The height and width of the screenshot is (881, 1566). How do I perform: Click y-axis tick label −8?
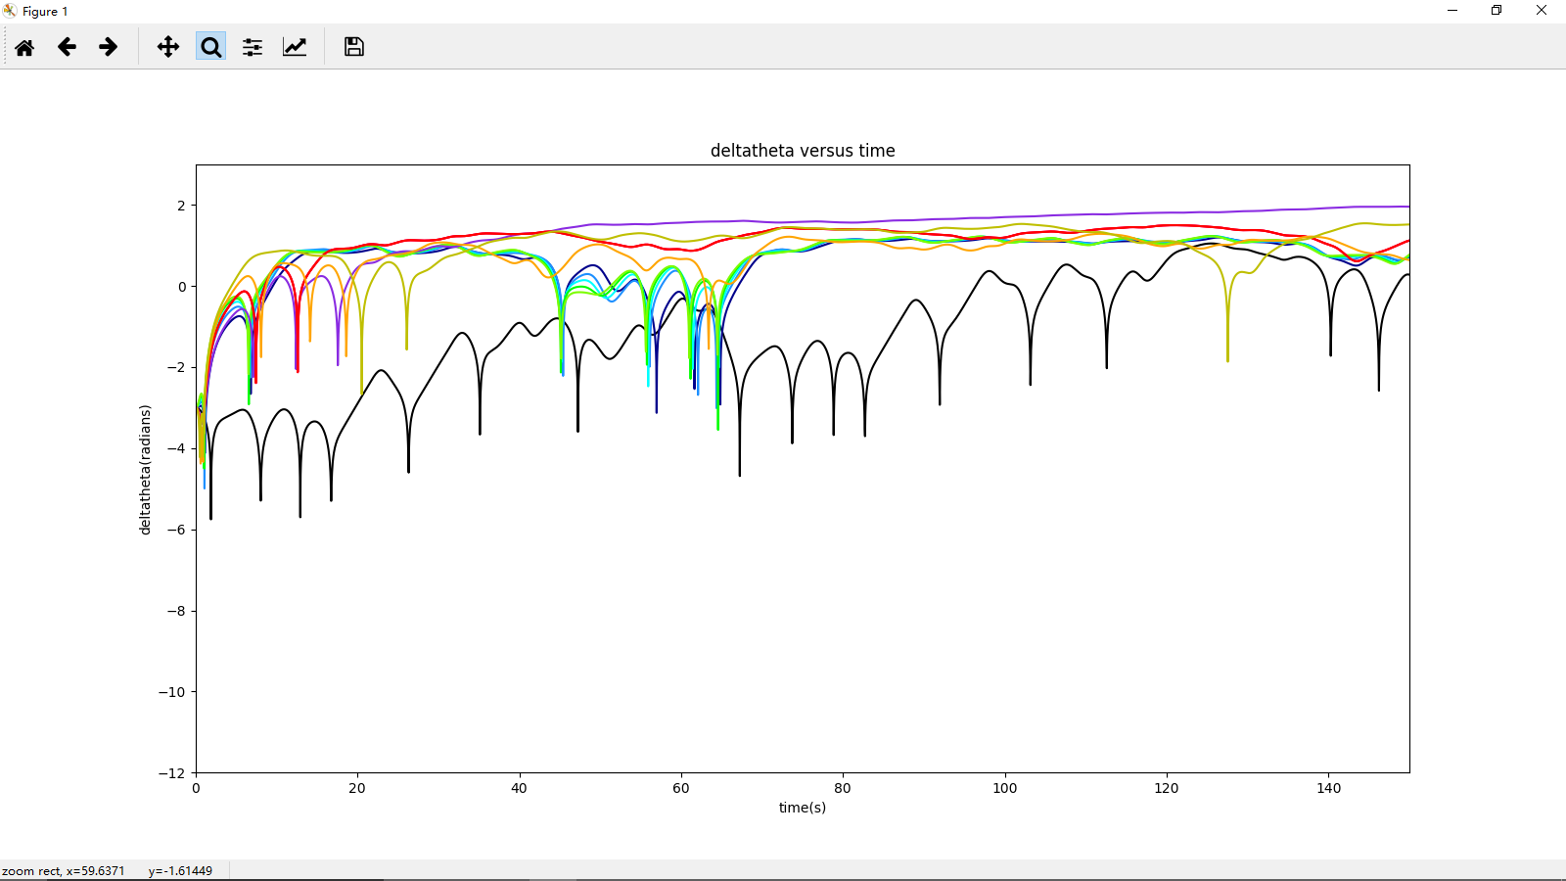click(x=176, y=611)
